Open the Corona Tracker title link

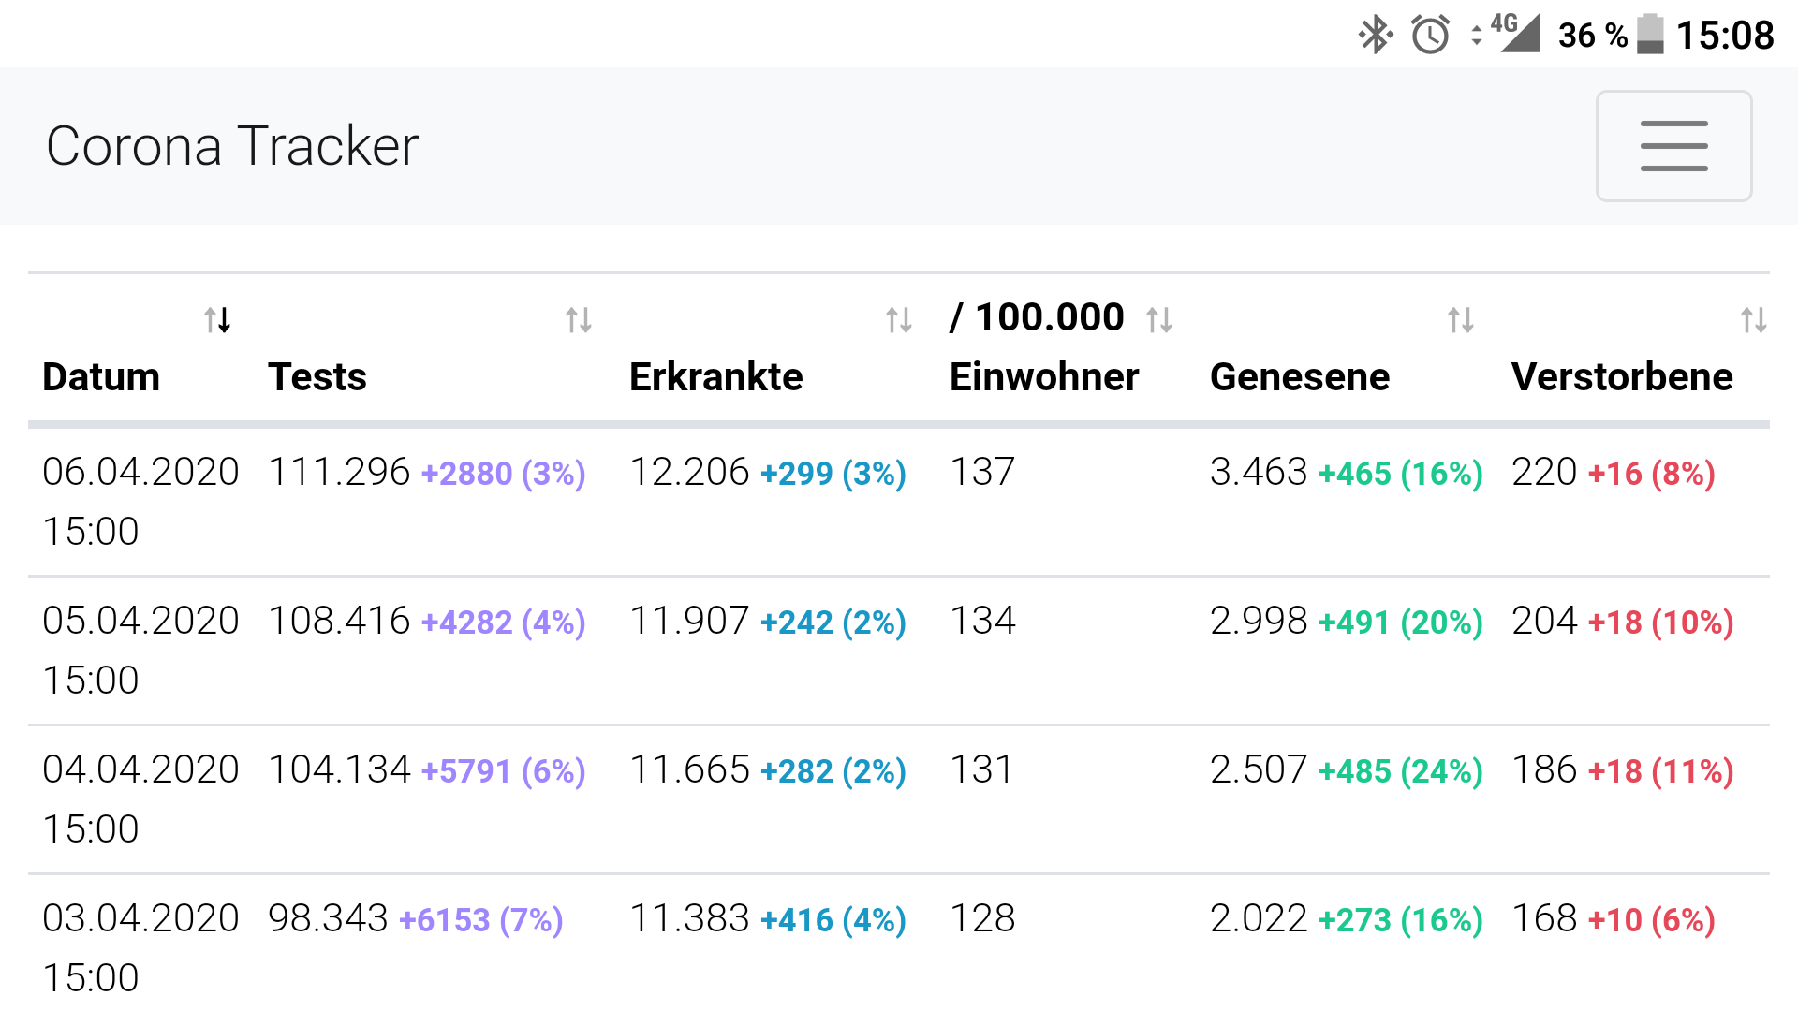pyautogui.click(x=232, y=146)
